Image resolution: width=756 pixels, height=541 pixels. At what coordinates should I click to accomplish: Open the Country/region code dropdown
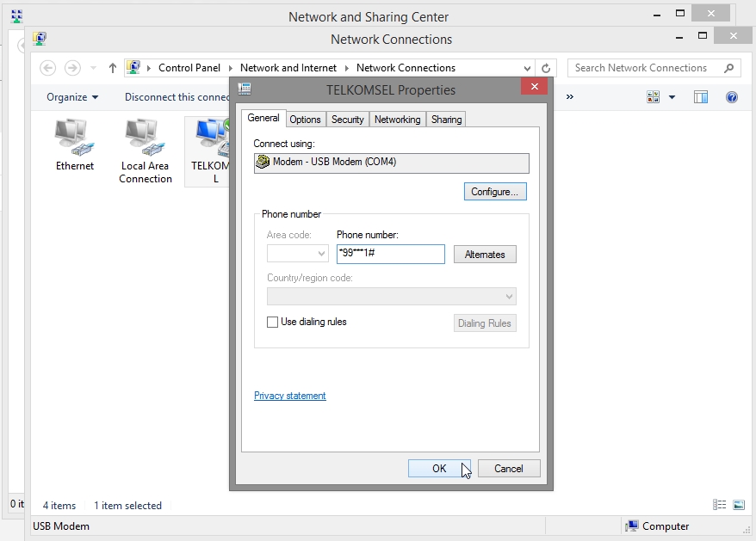click(x=509, y=296)
